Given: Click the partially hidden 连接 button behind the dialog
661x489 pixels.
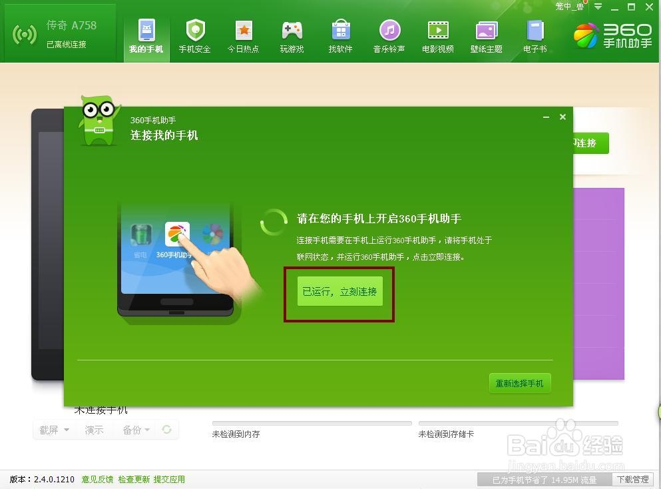Looking at the screenshot, I should (x=590, y=143).
